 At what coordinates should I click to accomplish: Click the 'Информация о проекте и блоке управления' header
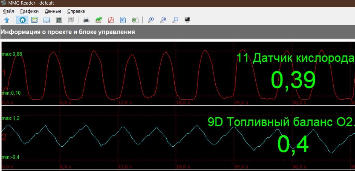point(68,32)
